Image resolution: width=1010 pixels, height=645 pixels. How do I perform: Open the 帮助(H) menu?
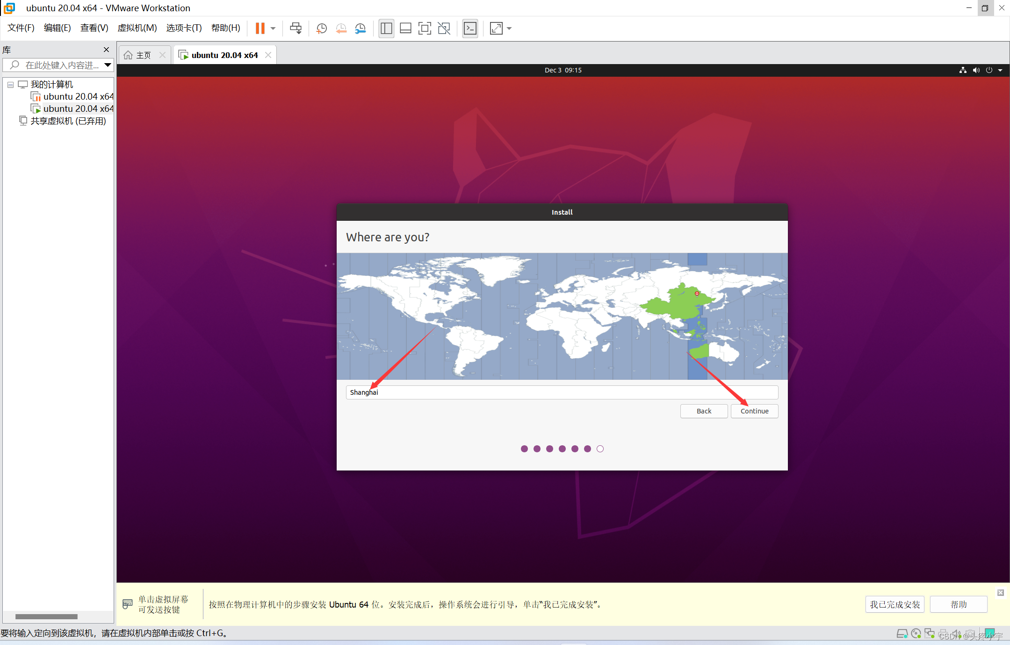pos(225,28)
